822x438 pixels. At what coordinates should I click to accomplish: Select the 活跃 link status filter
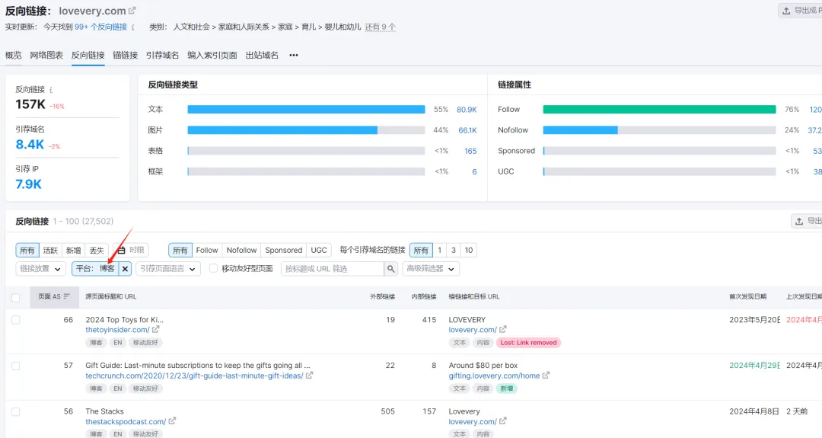tap(50, 250)
